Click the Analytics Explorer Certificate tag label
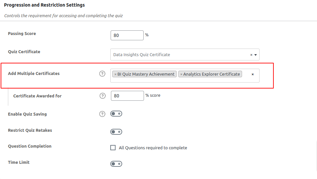The width and height of the screenshot is (317, 179). point(212,74)
